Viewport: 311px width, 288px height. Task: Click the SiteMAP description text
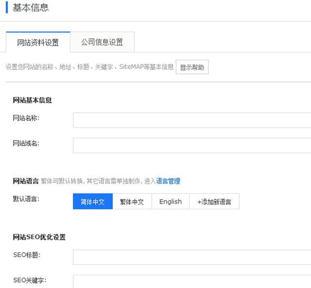tap(89, 67)
